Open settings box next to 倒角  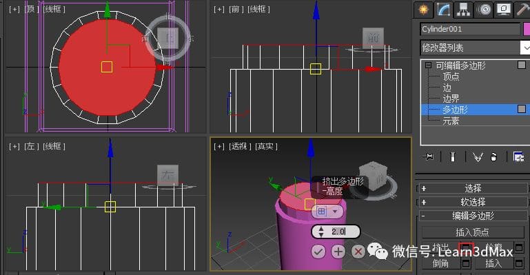point(466,263)
